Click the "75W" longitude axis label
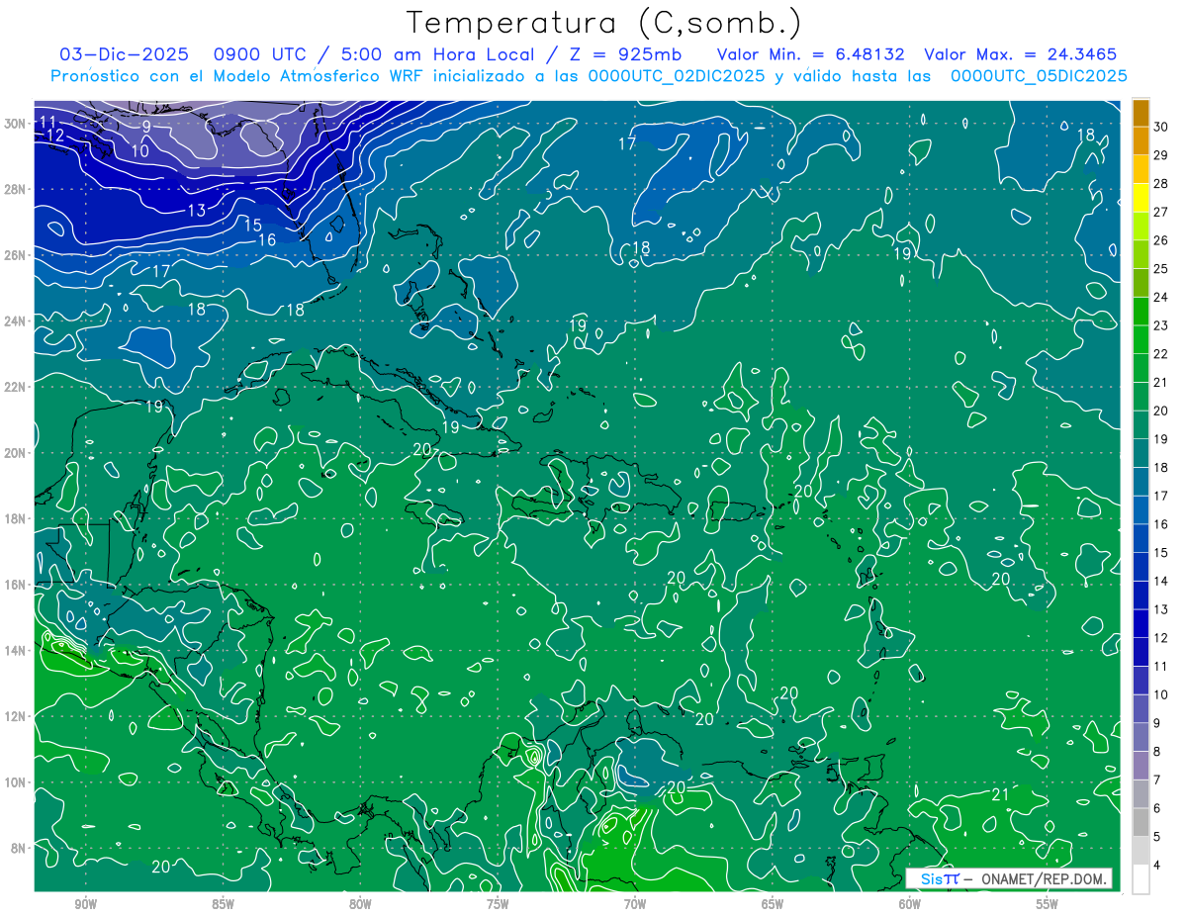 (498, 903)
